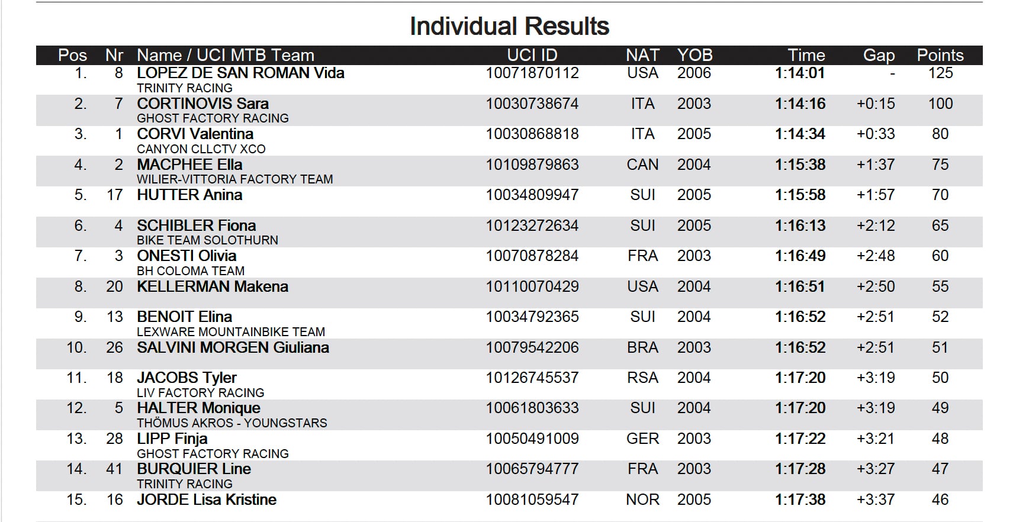Click the UCI ID column header
The height and width of the screenshot is (522, 1016).
click(x=532, y=56)
